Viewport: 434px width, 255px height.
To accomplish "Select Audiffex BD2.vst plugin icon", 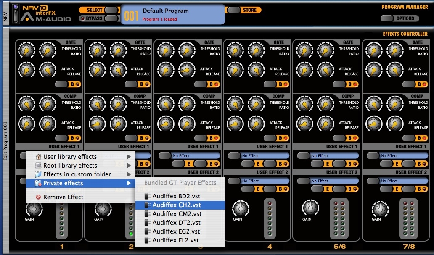I will 148,196.
